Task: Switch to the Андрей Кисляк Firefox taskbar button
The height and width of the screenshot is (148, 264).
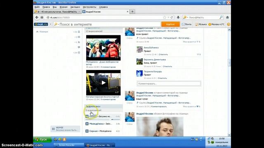Action: tap(100, 145)
